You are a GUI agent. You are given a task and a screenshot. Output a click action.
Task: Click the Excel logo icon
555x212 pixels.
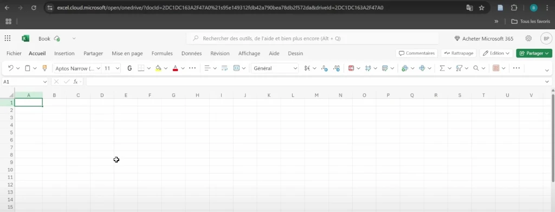point(25,38)
